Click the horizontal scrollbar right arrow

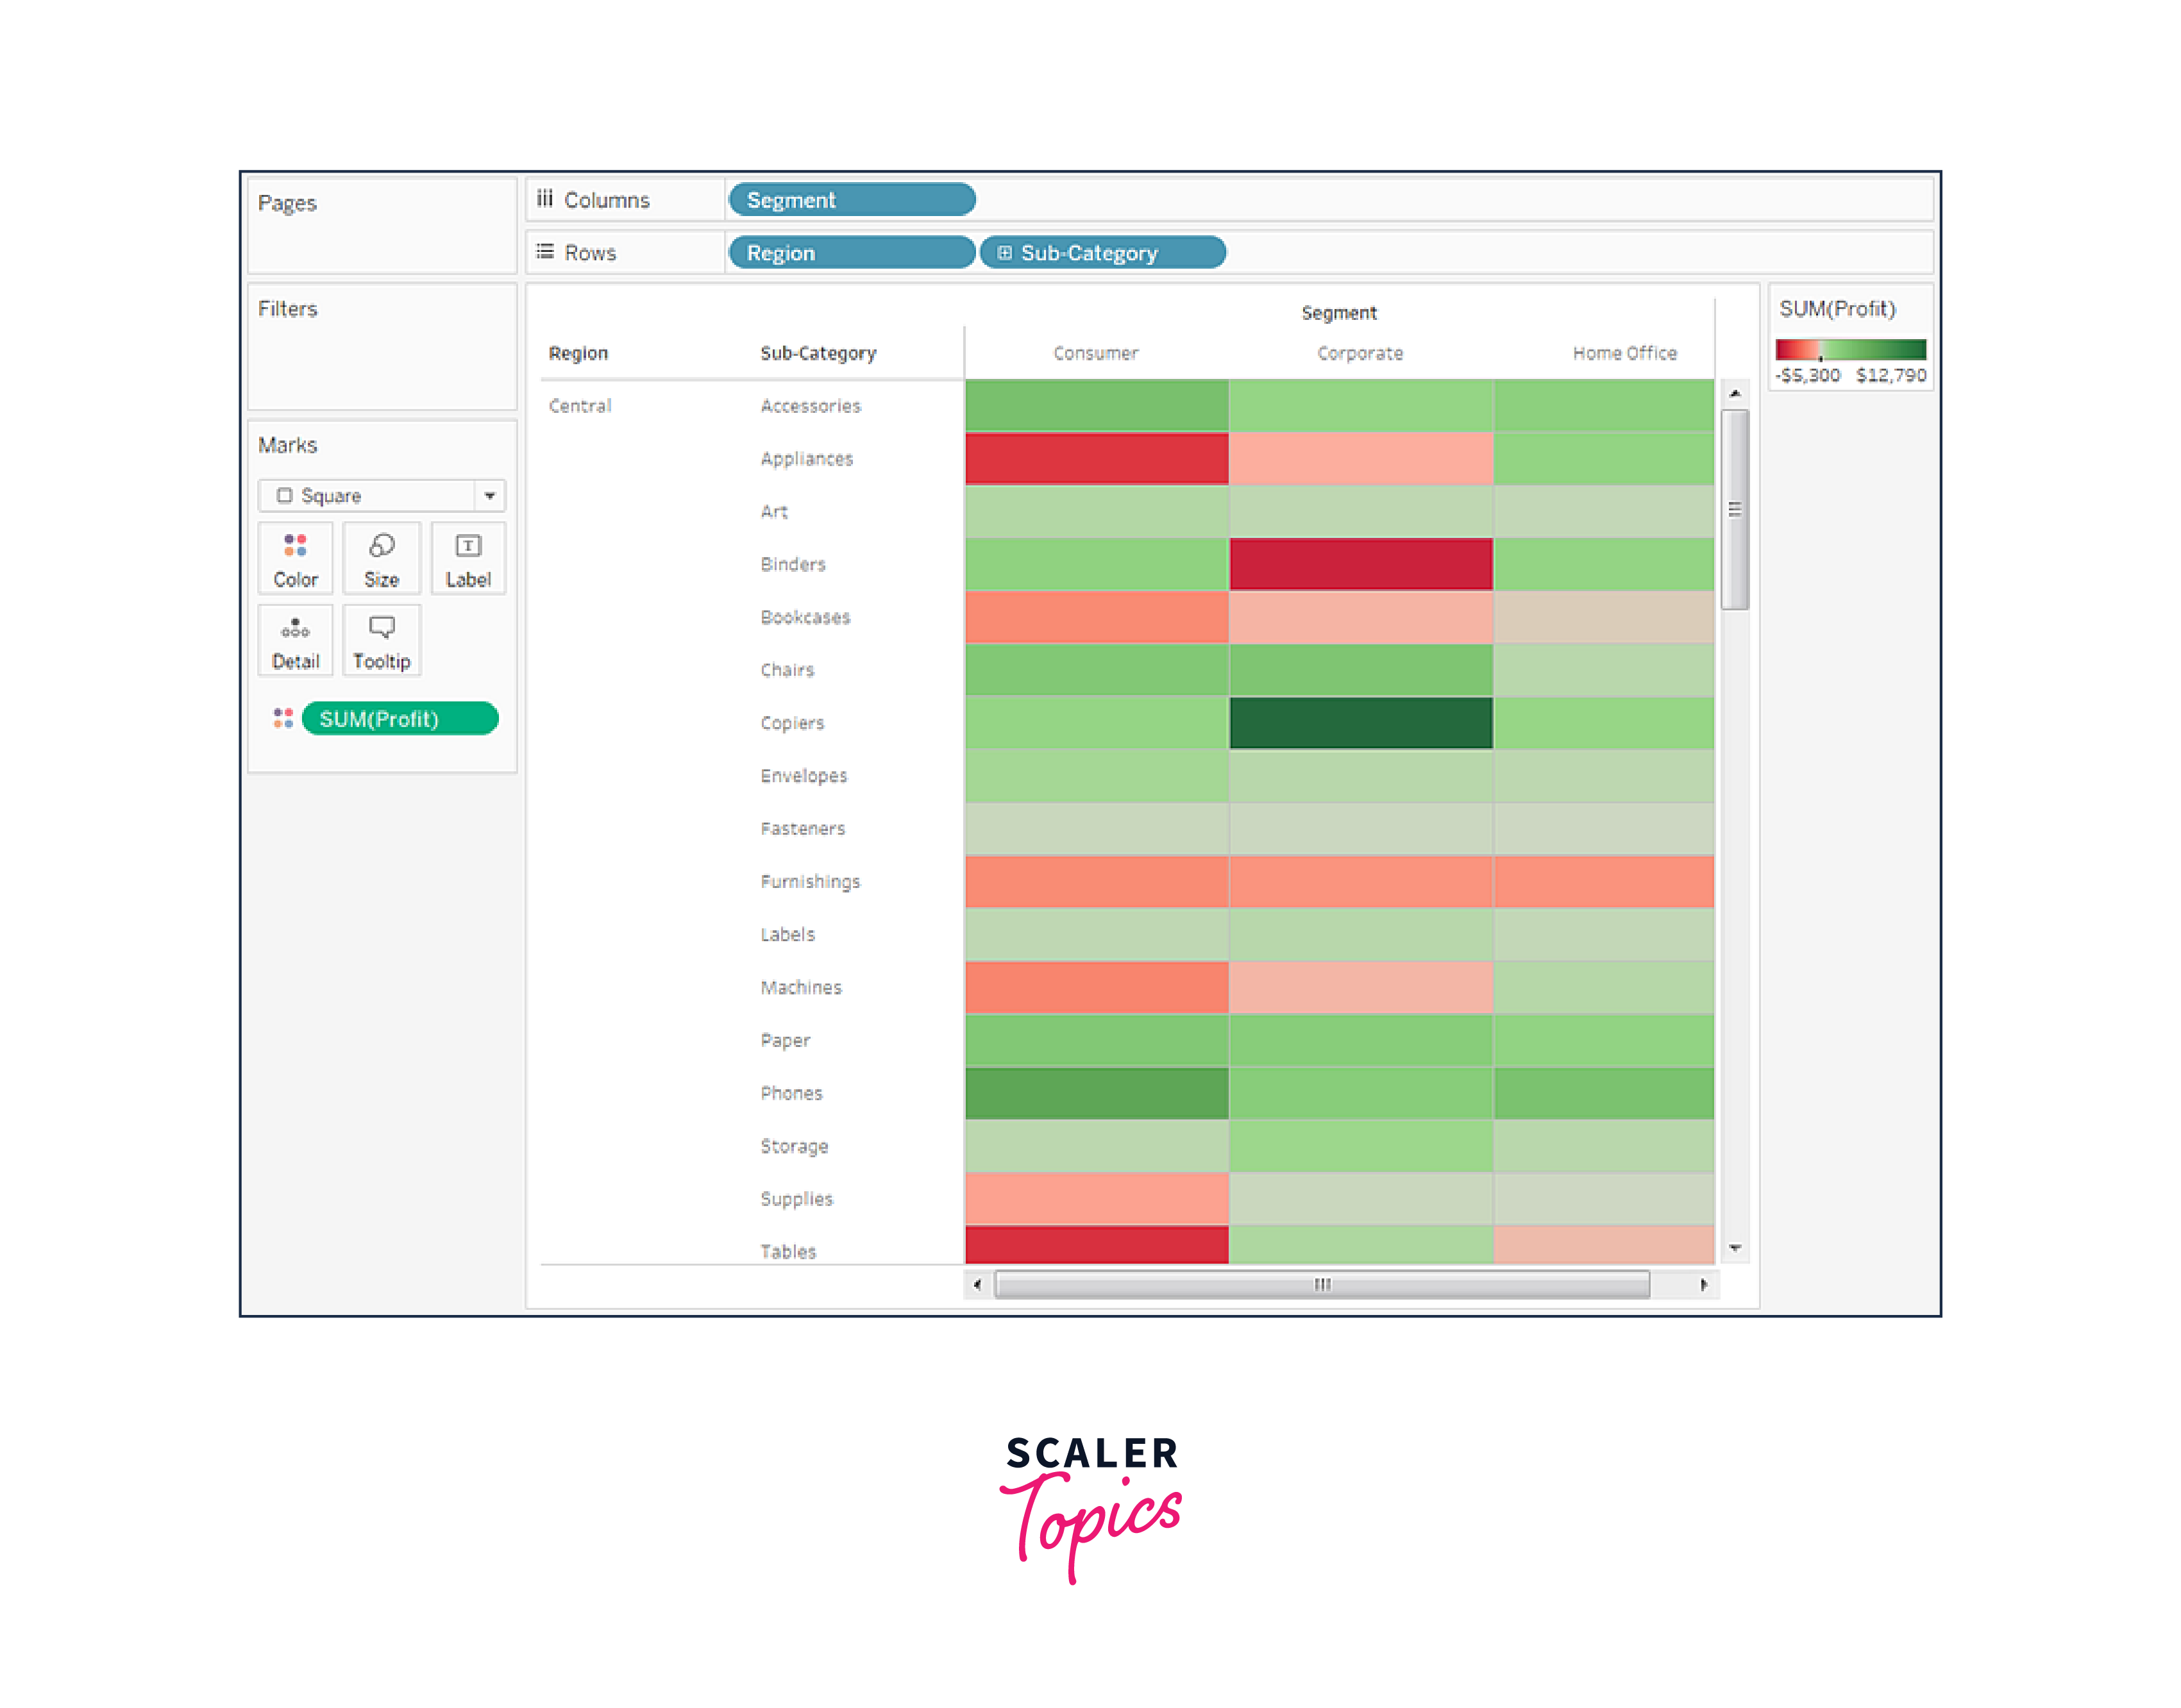pyautogui.click(x=1704, y=1285)
